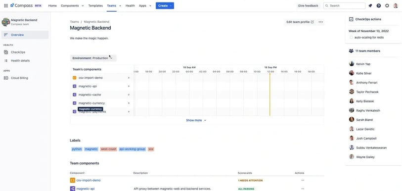
Task: Click the Cloud Billing sidebar icon
Action: [x=6, y=78]
